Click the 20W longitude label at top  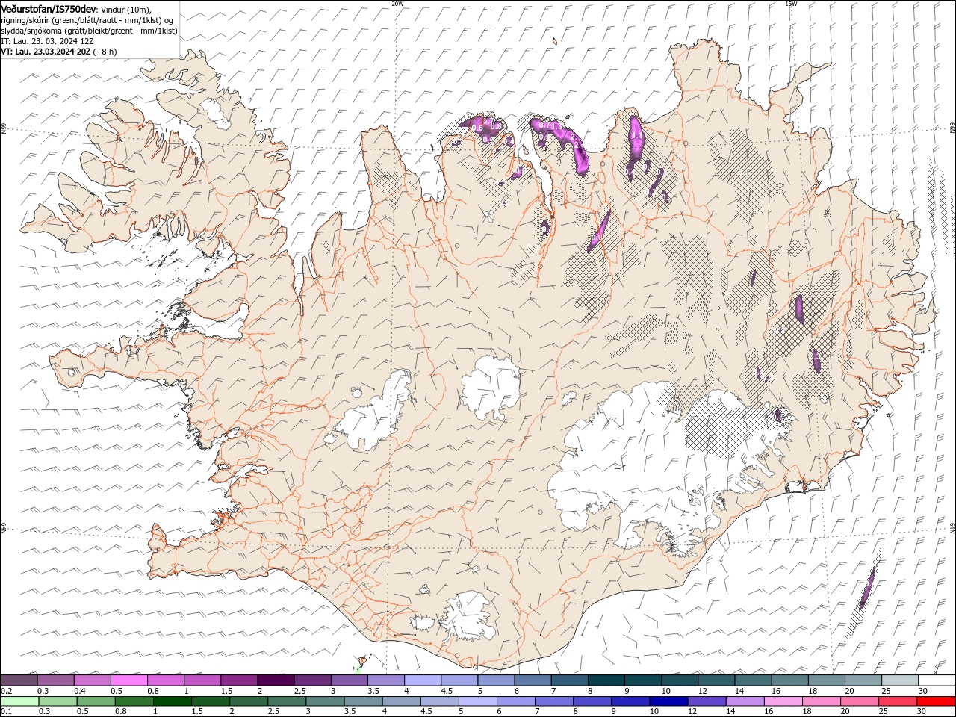(x=397, y=3)
